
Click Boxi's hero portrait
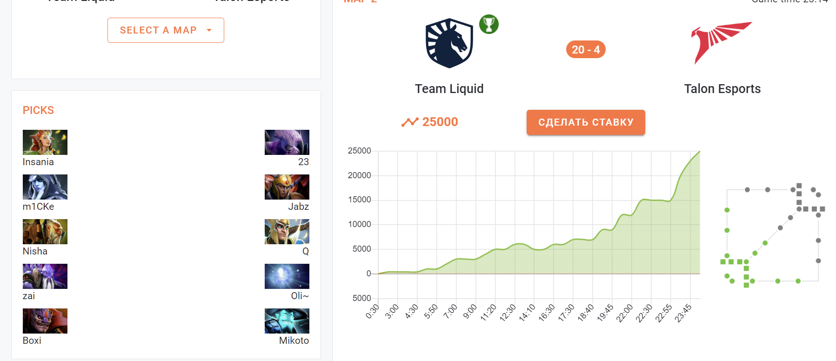pyautogui.click(x=45, y=321)
